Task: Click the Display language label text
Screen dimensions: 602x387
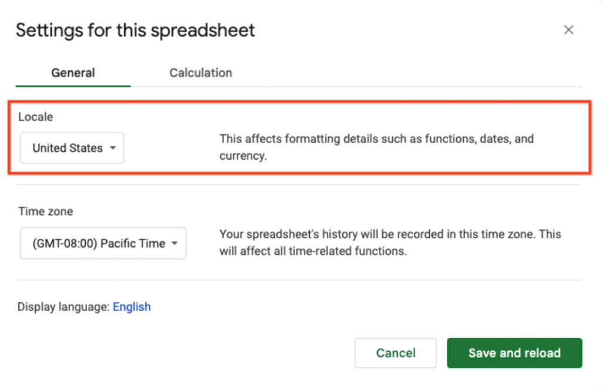Action: [63, 307]
